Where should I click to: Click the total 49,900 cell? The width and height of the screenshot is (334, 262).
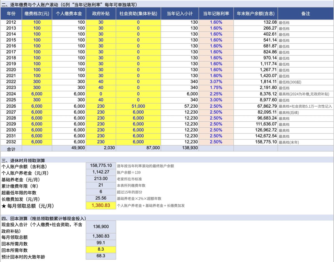[69, 148]
